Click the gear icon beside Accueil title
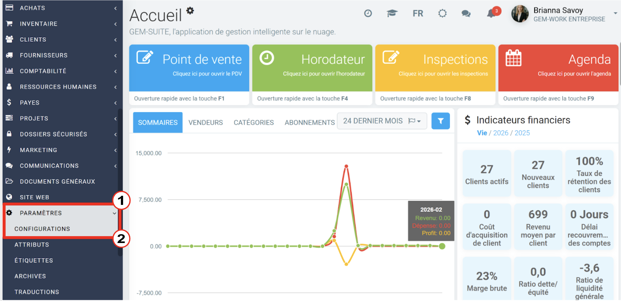Viewport: 621px width, 301px height. (190, 11)
